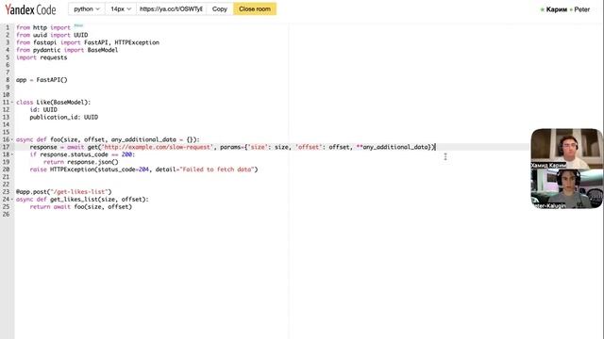Collapse the class Like fold arrow on line 11

coord(12,103)
